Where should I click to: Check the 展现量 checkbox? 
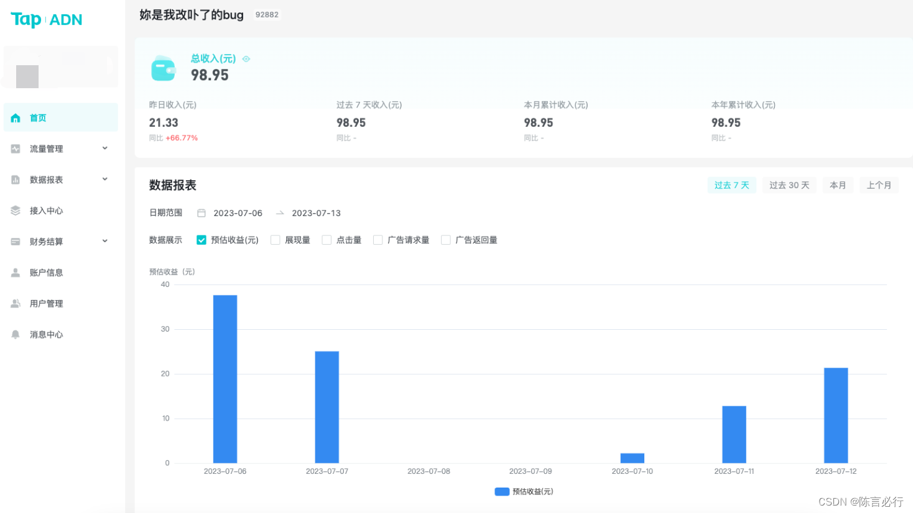click(276, 240)
